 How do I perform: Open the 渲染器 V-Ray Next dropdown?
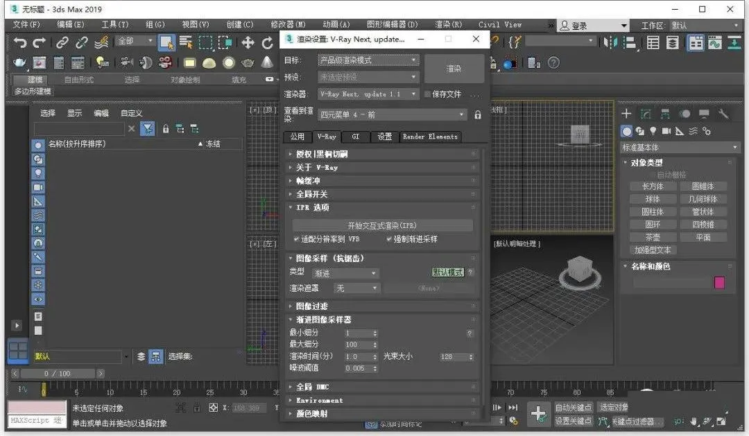coord(368,94)
